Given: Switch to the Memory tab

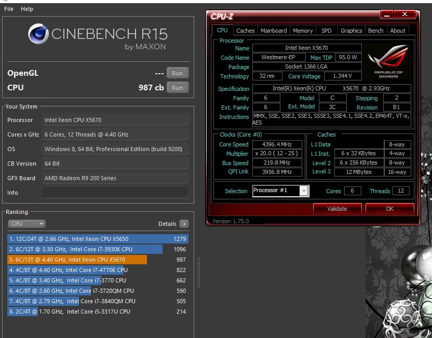Looking at the screenshot, I should [303, 31].
